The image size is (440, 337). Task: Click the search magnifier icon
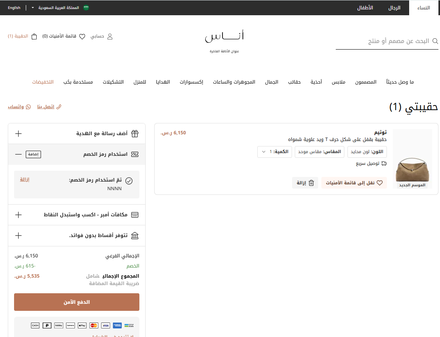pyautogui.click(x=435, y=41)
